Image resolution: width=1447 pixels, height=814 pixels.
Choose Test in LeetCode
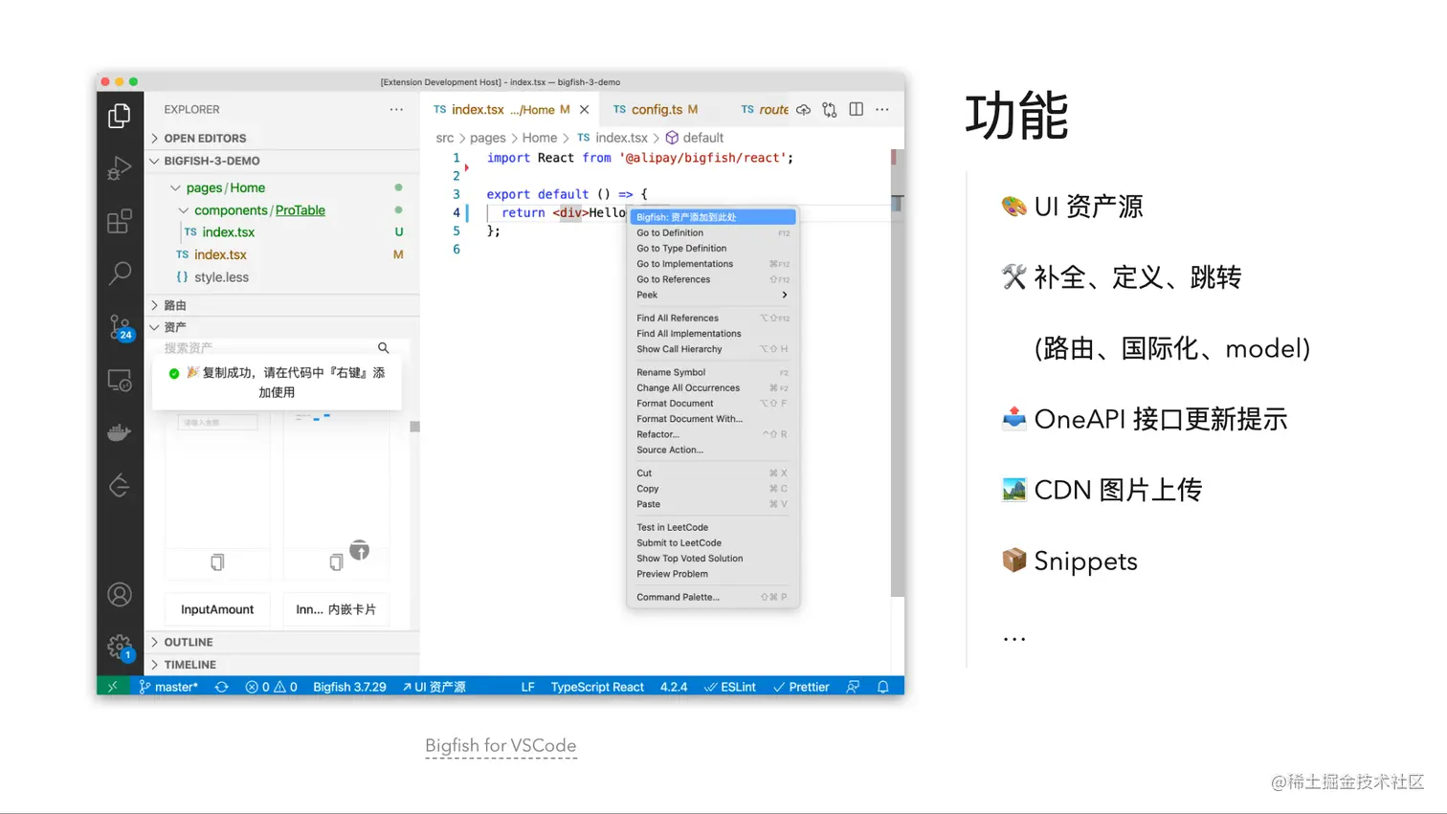click(x=712, y=527)
